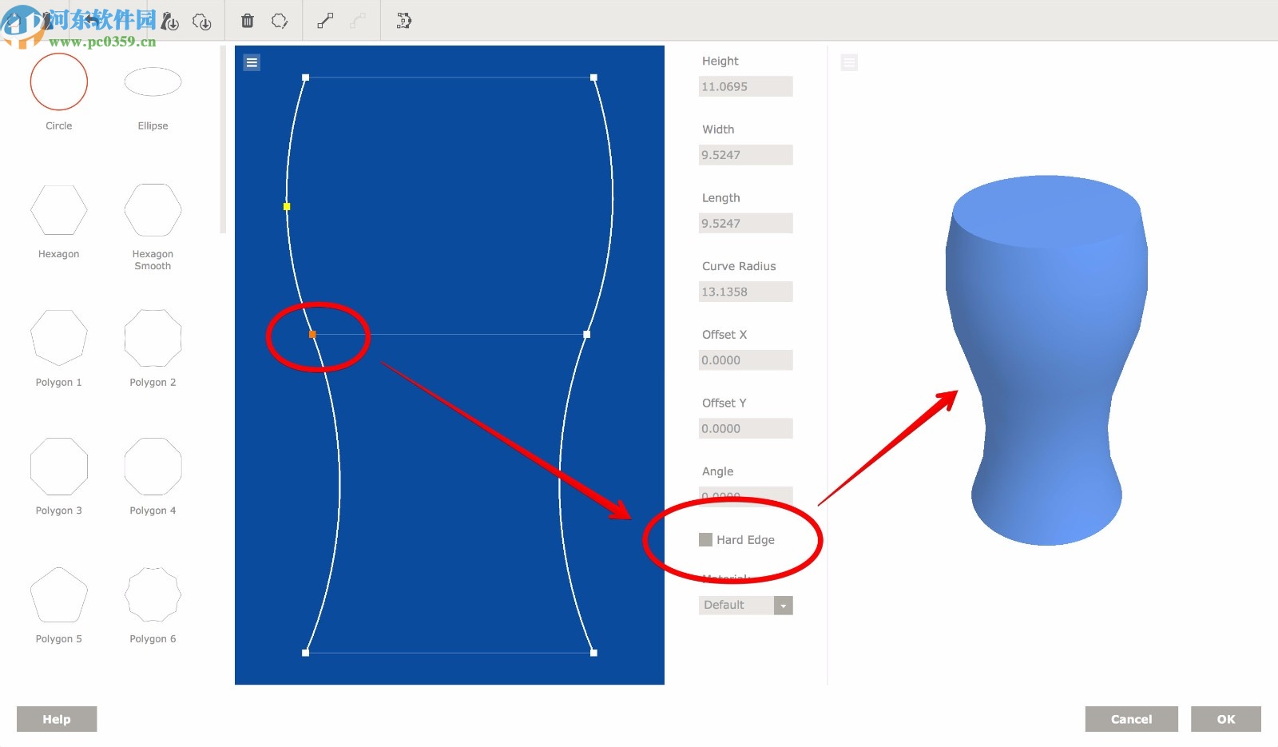Click the Cancel button
The image size is (1278, 747).
[x=1131, y=719]
